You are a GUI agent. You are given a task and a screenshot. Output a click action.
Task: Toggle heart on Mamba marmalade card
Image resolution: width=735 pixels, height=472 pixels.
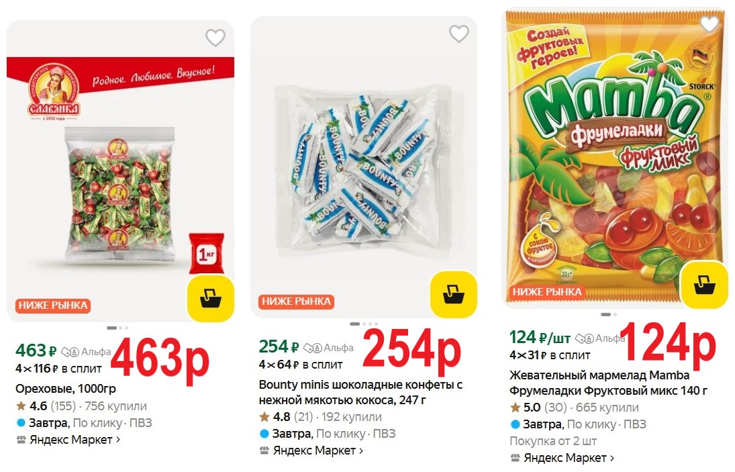[x=709, y=24]
